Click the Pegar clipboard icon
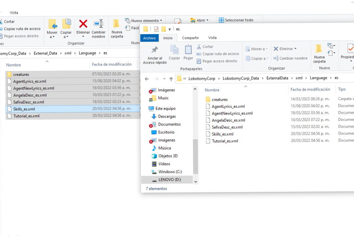The width and height of the screenshot is (354, 236). coord(188,49)
